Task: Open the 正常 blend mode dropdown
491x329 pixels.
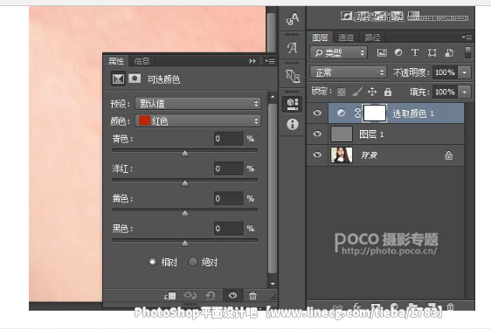Action: coord(348,72)
